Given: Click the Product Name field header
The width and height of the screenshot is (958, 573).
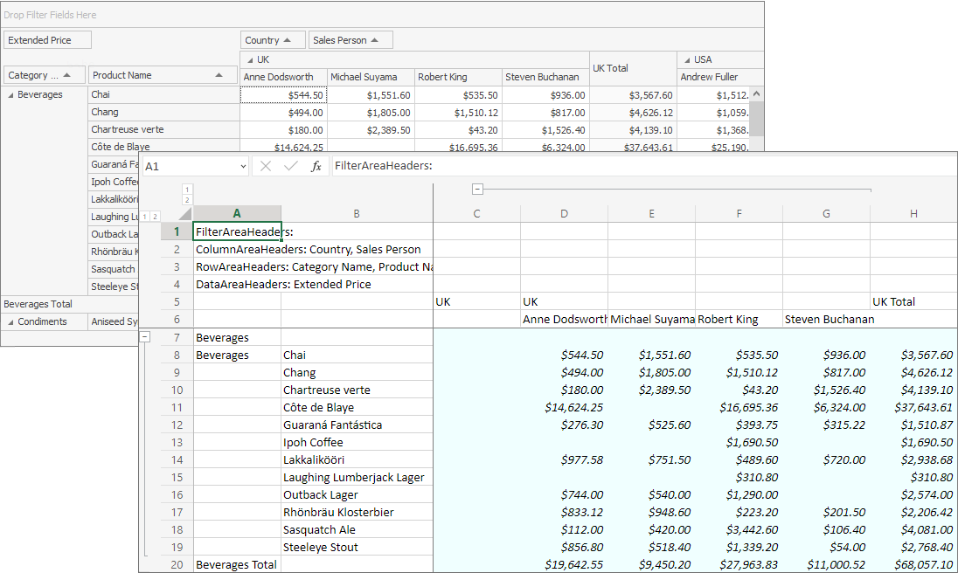Looking at the screenshot, I should tap(163, 75).
